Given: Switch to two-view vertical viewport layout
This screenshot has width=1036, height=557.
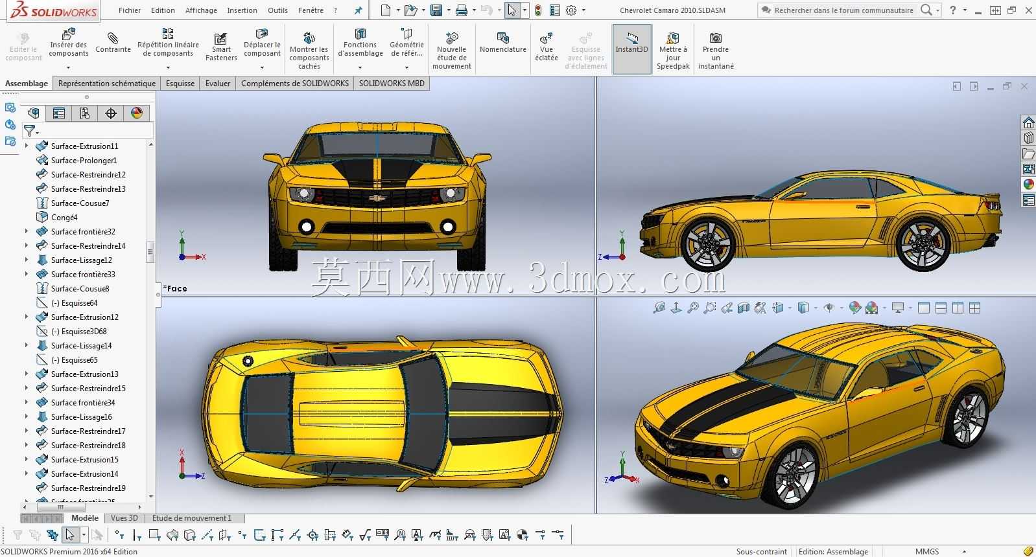Looking at the screenshot, I should (x=958, y=308).
